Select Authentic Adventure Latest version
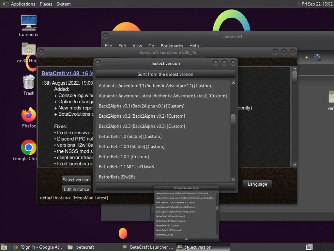 163,96
